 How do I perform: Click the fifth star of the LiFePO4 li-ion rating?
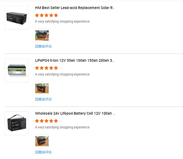pos(56,68)
